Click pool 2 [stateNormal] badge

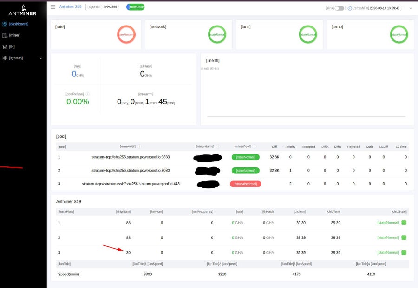(246, 170)
